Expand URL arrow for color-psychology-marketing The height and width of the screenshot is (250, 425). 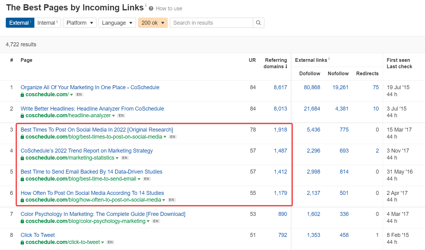coord(148,221)
